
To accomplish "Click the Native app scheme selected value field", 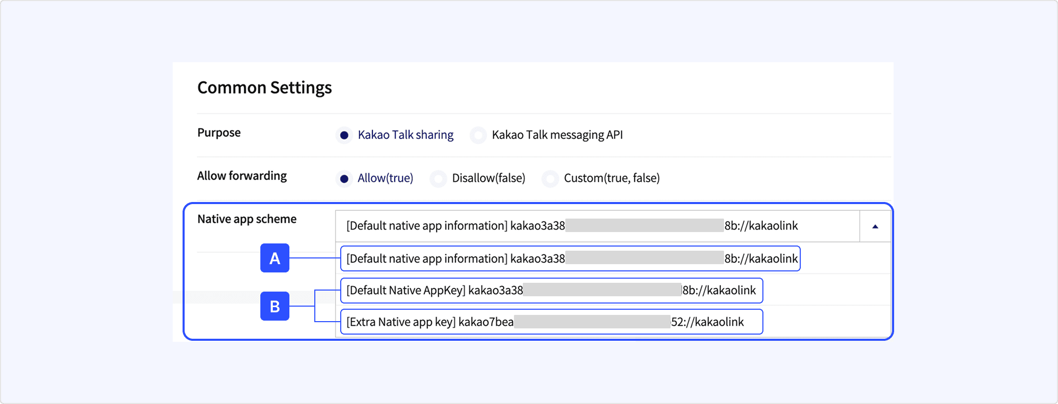I will 596,226.
